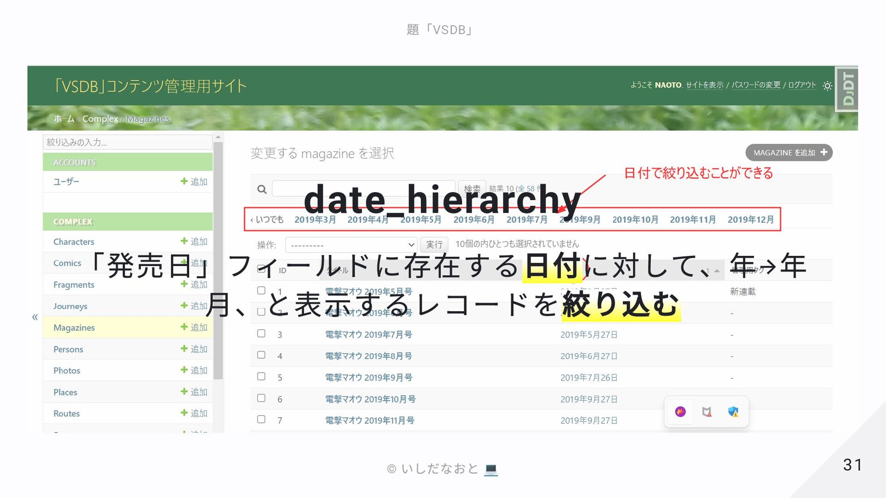Select 2019年12月 date hierarchy link
The width and height of the screenshot is (886, 498).
(750, 219)
